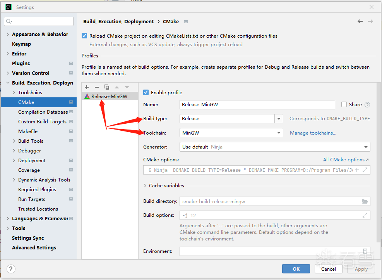Screen dimensions: 382x280
Task: Open the Keymap settings page
Action: click(21, 44)
